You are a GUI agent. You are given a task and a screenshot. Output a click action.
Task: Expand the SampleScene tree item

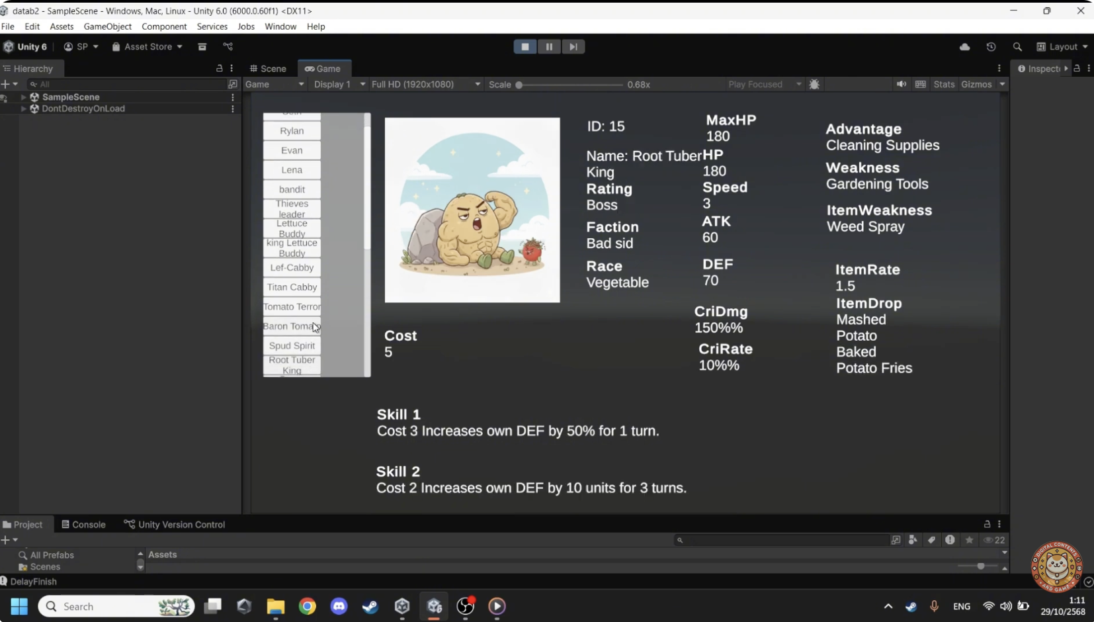click(24, 97)
